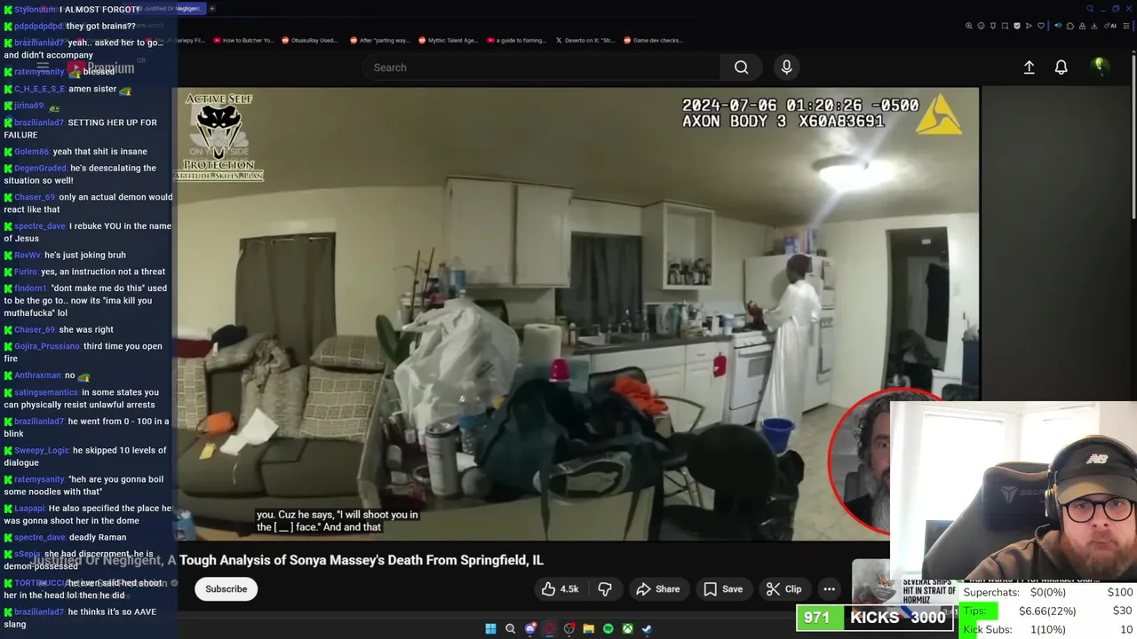Open the YouTube account avatar menu
Image resolution: width=1137 pixels, height=639 pixels.
pyautogui.click(x=1099, y=67)
